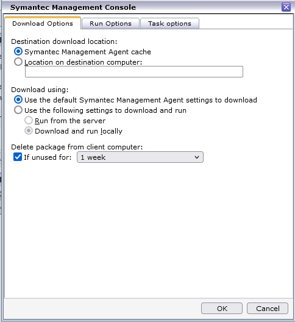Image resolution: width=295 pixels, height=322 pixels.
Task: Click the Cancel button
Action: 268,308
